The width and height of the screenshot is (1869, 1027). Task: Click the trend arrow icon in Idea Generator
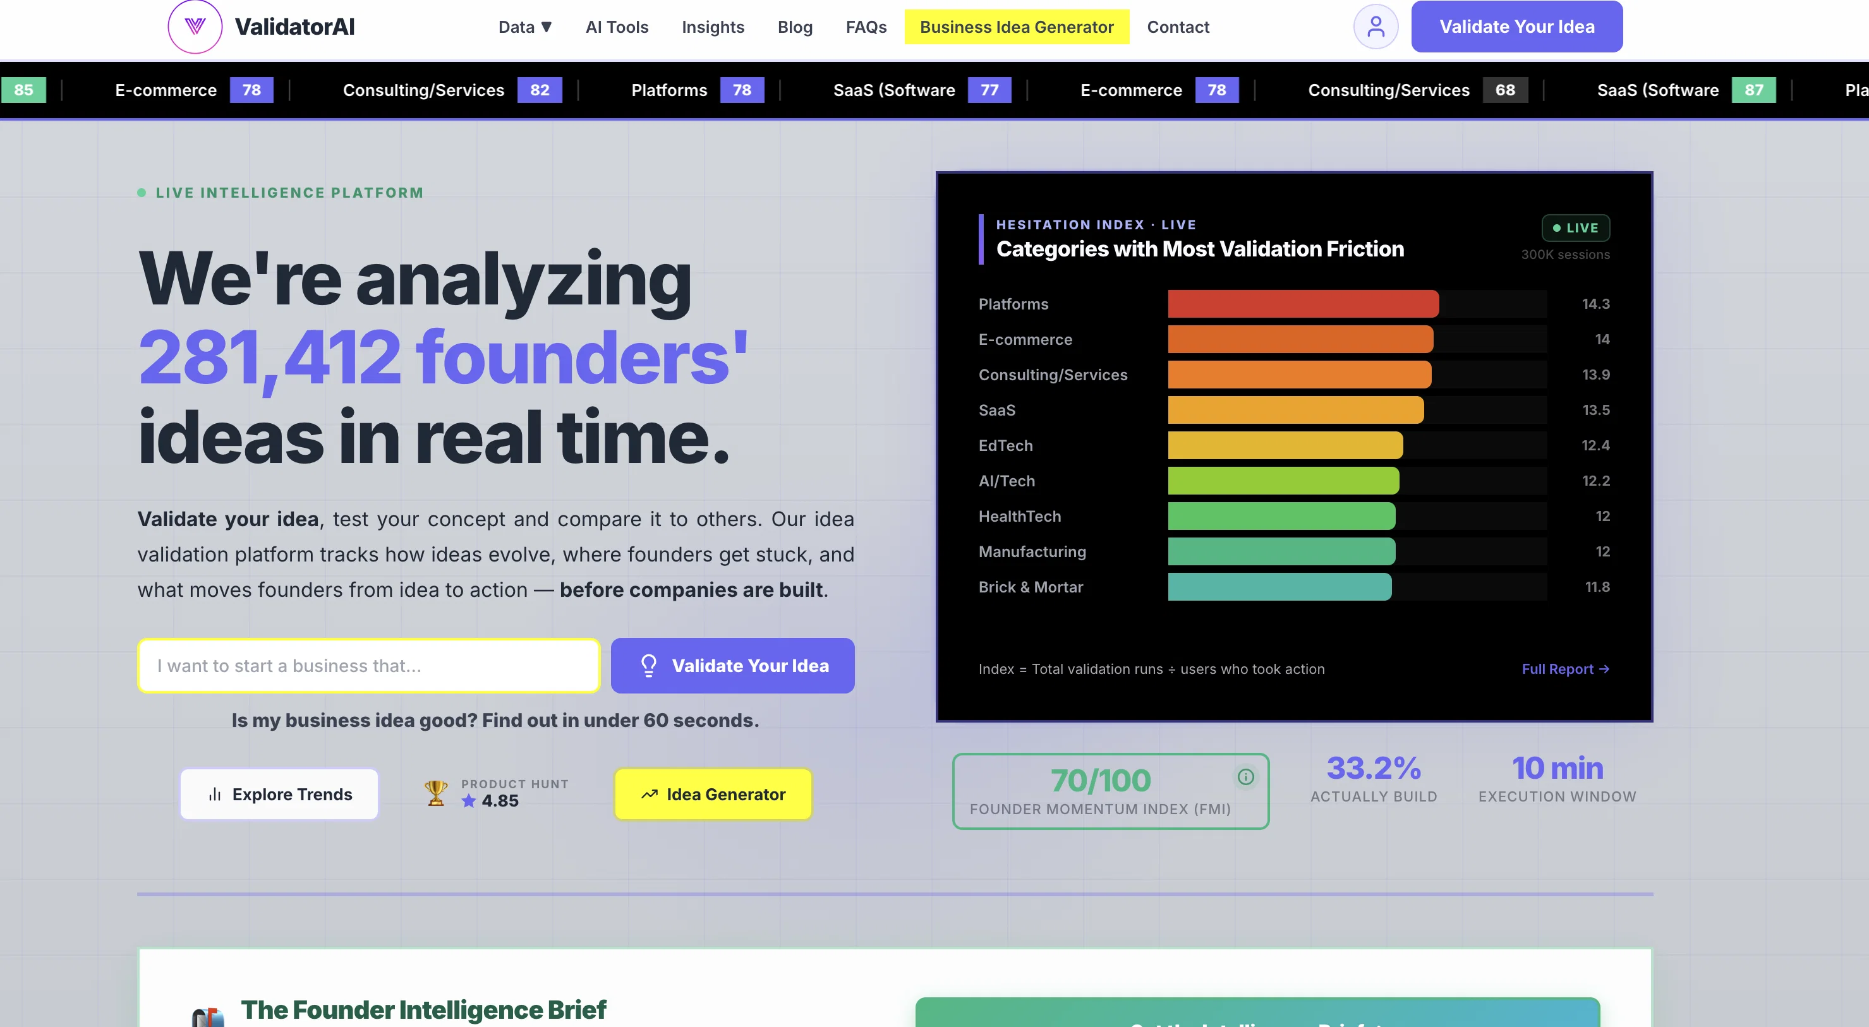[x=650, y=794]
